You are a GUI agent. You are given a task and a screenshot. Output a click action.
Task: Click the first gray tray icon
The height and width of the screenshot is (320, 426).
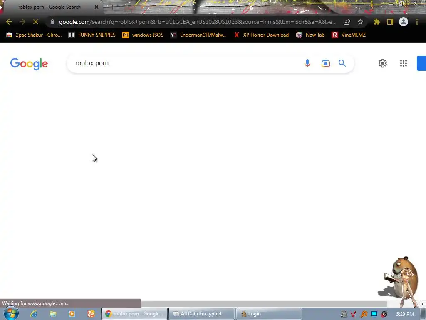pyautogui.click(x=344, y=314)
